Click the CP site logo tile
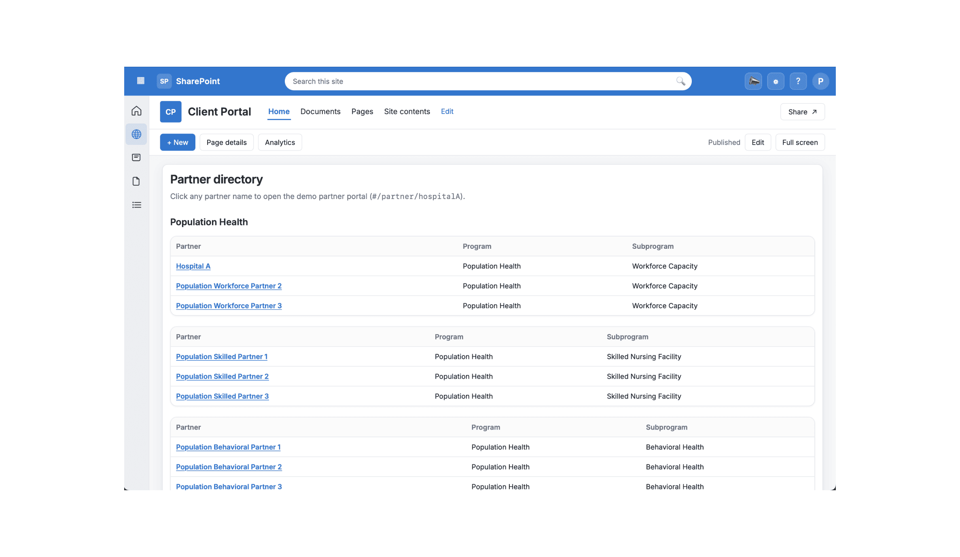The height and width of the screenshot is (557, 960). (x=171, y=112)
